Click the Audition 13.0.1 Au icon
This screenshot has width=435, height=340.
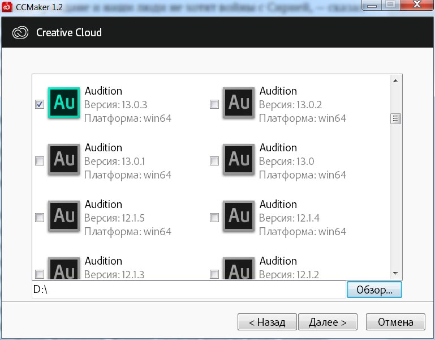(x=64, y=160)
